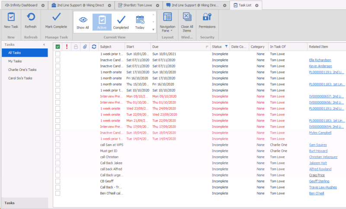
Task: Click the Status column filter icon
Action: click(x=226, y=46)
